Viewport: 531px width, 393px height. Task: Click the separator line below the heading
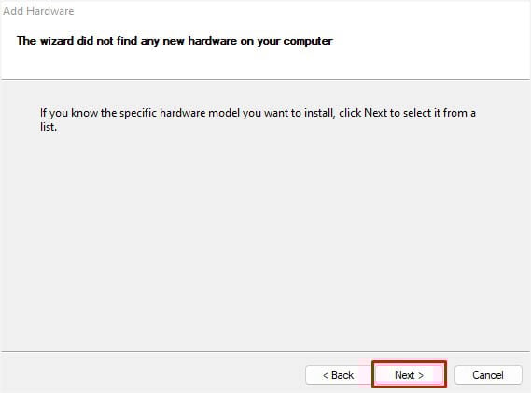pyautogui.click(x=265, y=80)
